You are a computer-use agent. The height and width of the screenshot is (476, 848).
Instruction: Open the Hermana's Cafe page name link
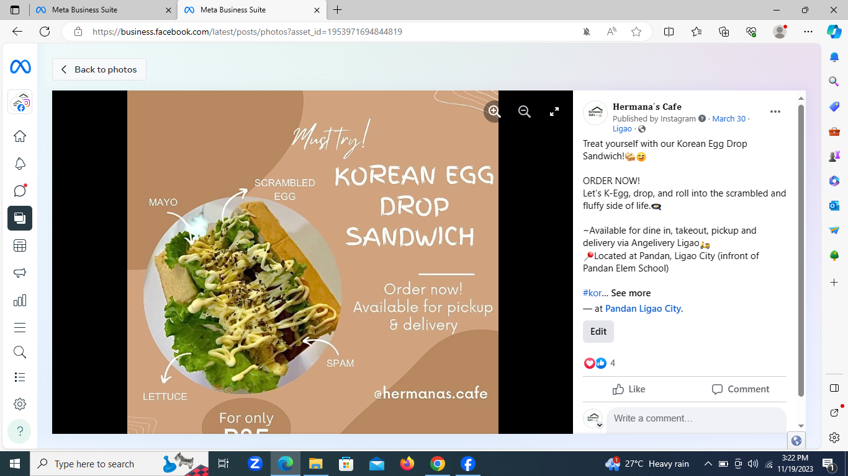pos(647,107)
